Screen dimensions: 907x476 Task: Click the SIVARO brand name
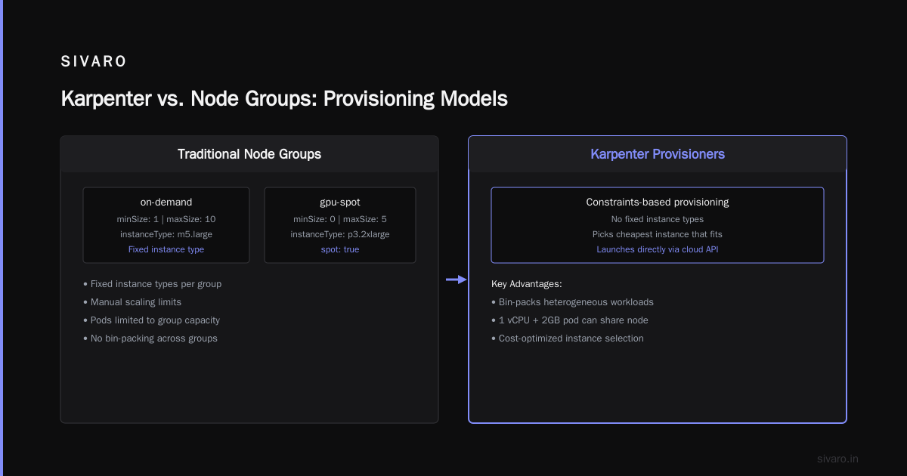[94, 62]
